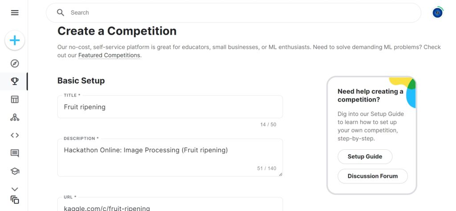Open the user profile avatar menu
The width and height of the screenshot is (456, 211).
point(438,13)
